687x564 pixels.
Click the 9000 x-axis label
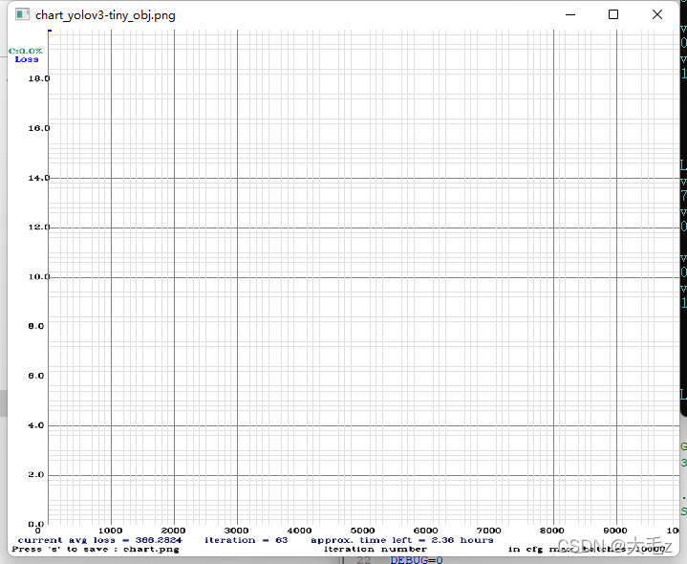tap(615, 531)
